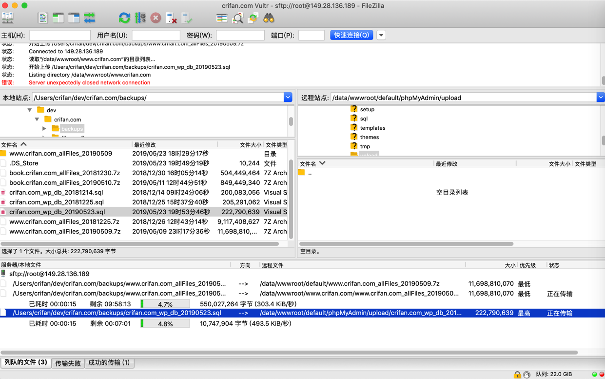Click the SQL file icon for crifan.com_wp_db_20181225.sql
The width and height of the screenshot is (605, 379).
click(x=3, y=202)
